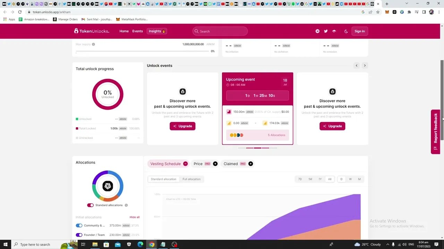This screenshot has height=249, width=444.
Task: Open notifications center icon
Action: (x=436, y=245)
